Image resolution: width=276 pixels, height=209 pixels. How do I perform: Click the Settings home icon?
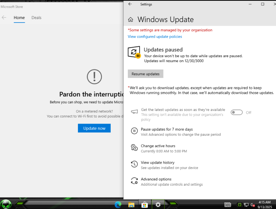tap(131, 19)
